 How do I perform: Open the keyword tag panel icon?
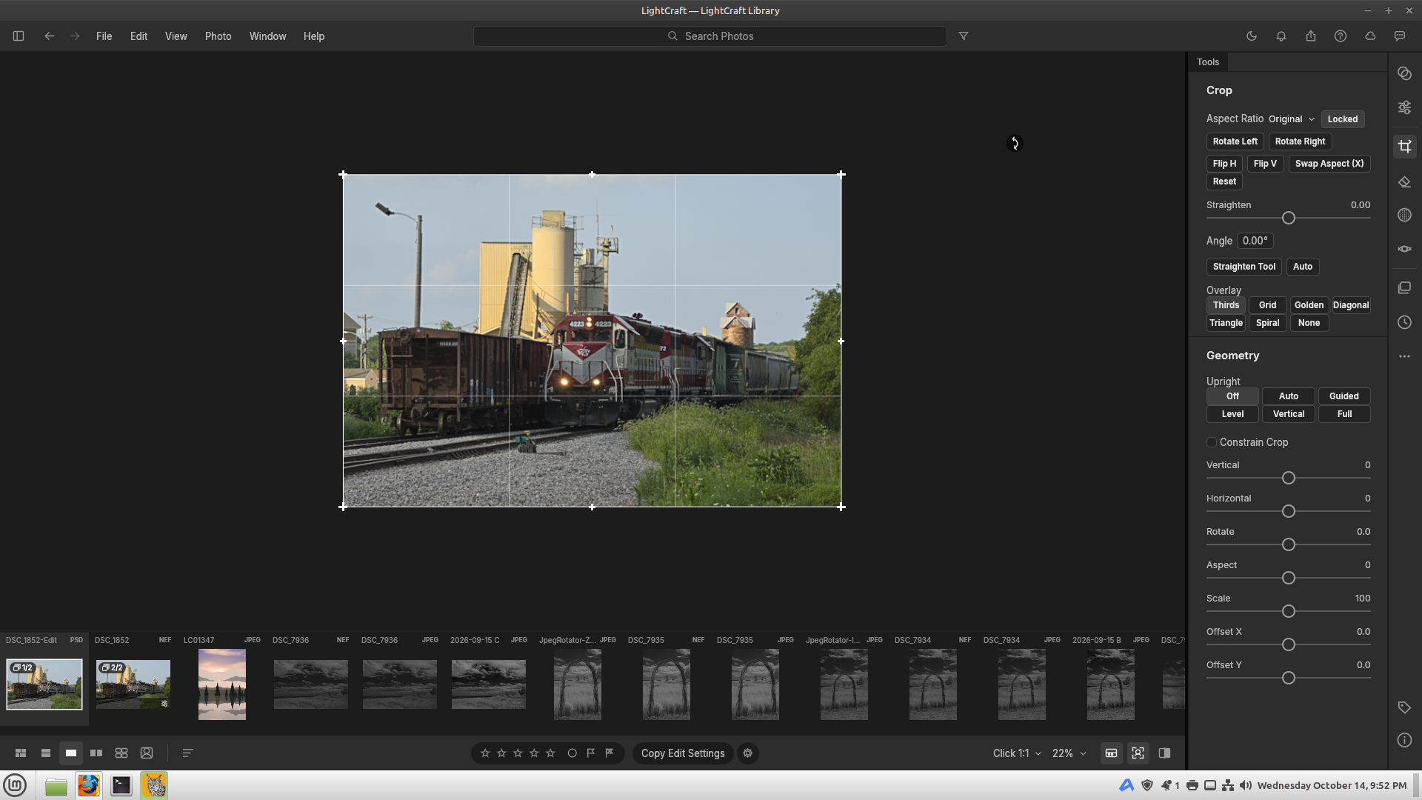click(x=1405, y=707)
